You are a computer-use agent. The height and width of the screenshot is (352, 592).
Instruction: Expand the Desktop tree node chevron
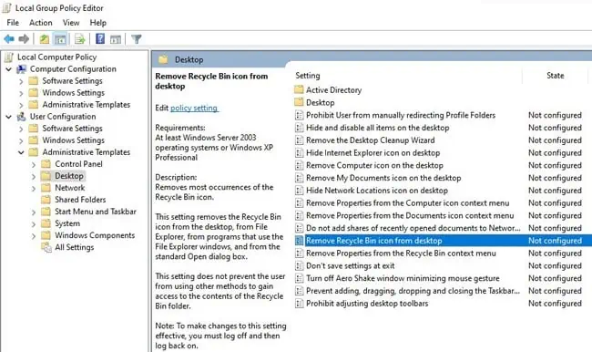tap(33, 177)
